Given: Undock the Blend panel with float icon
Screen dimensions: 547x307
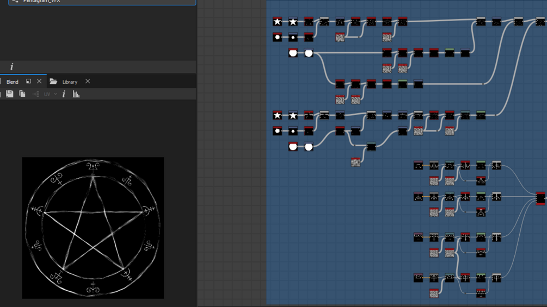Looking at the screenshot, I should click(29, 82).
